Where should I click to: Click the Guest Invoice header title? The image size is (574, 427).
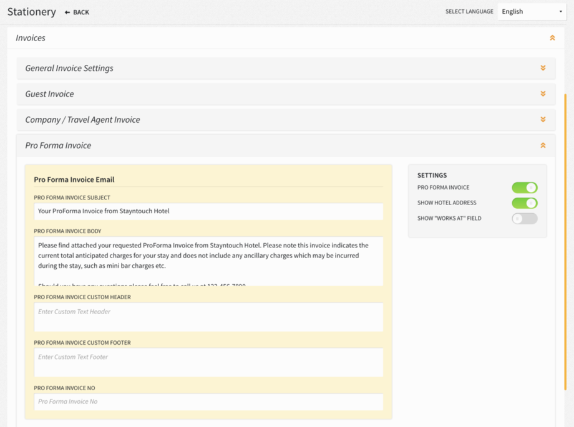49,94
